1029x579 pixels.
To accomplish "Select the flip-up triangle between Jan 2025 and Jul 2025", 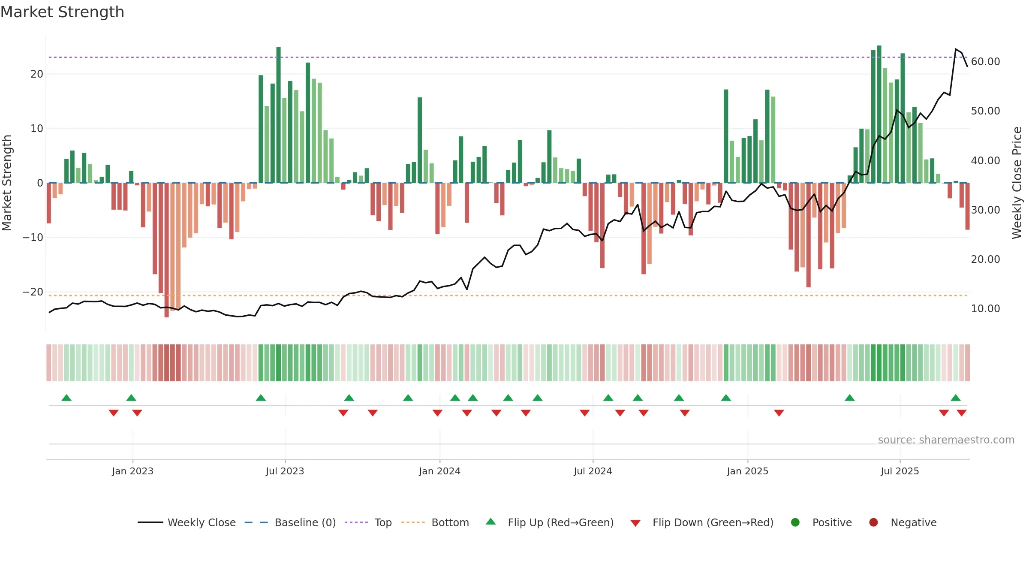I will (850, 398).
